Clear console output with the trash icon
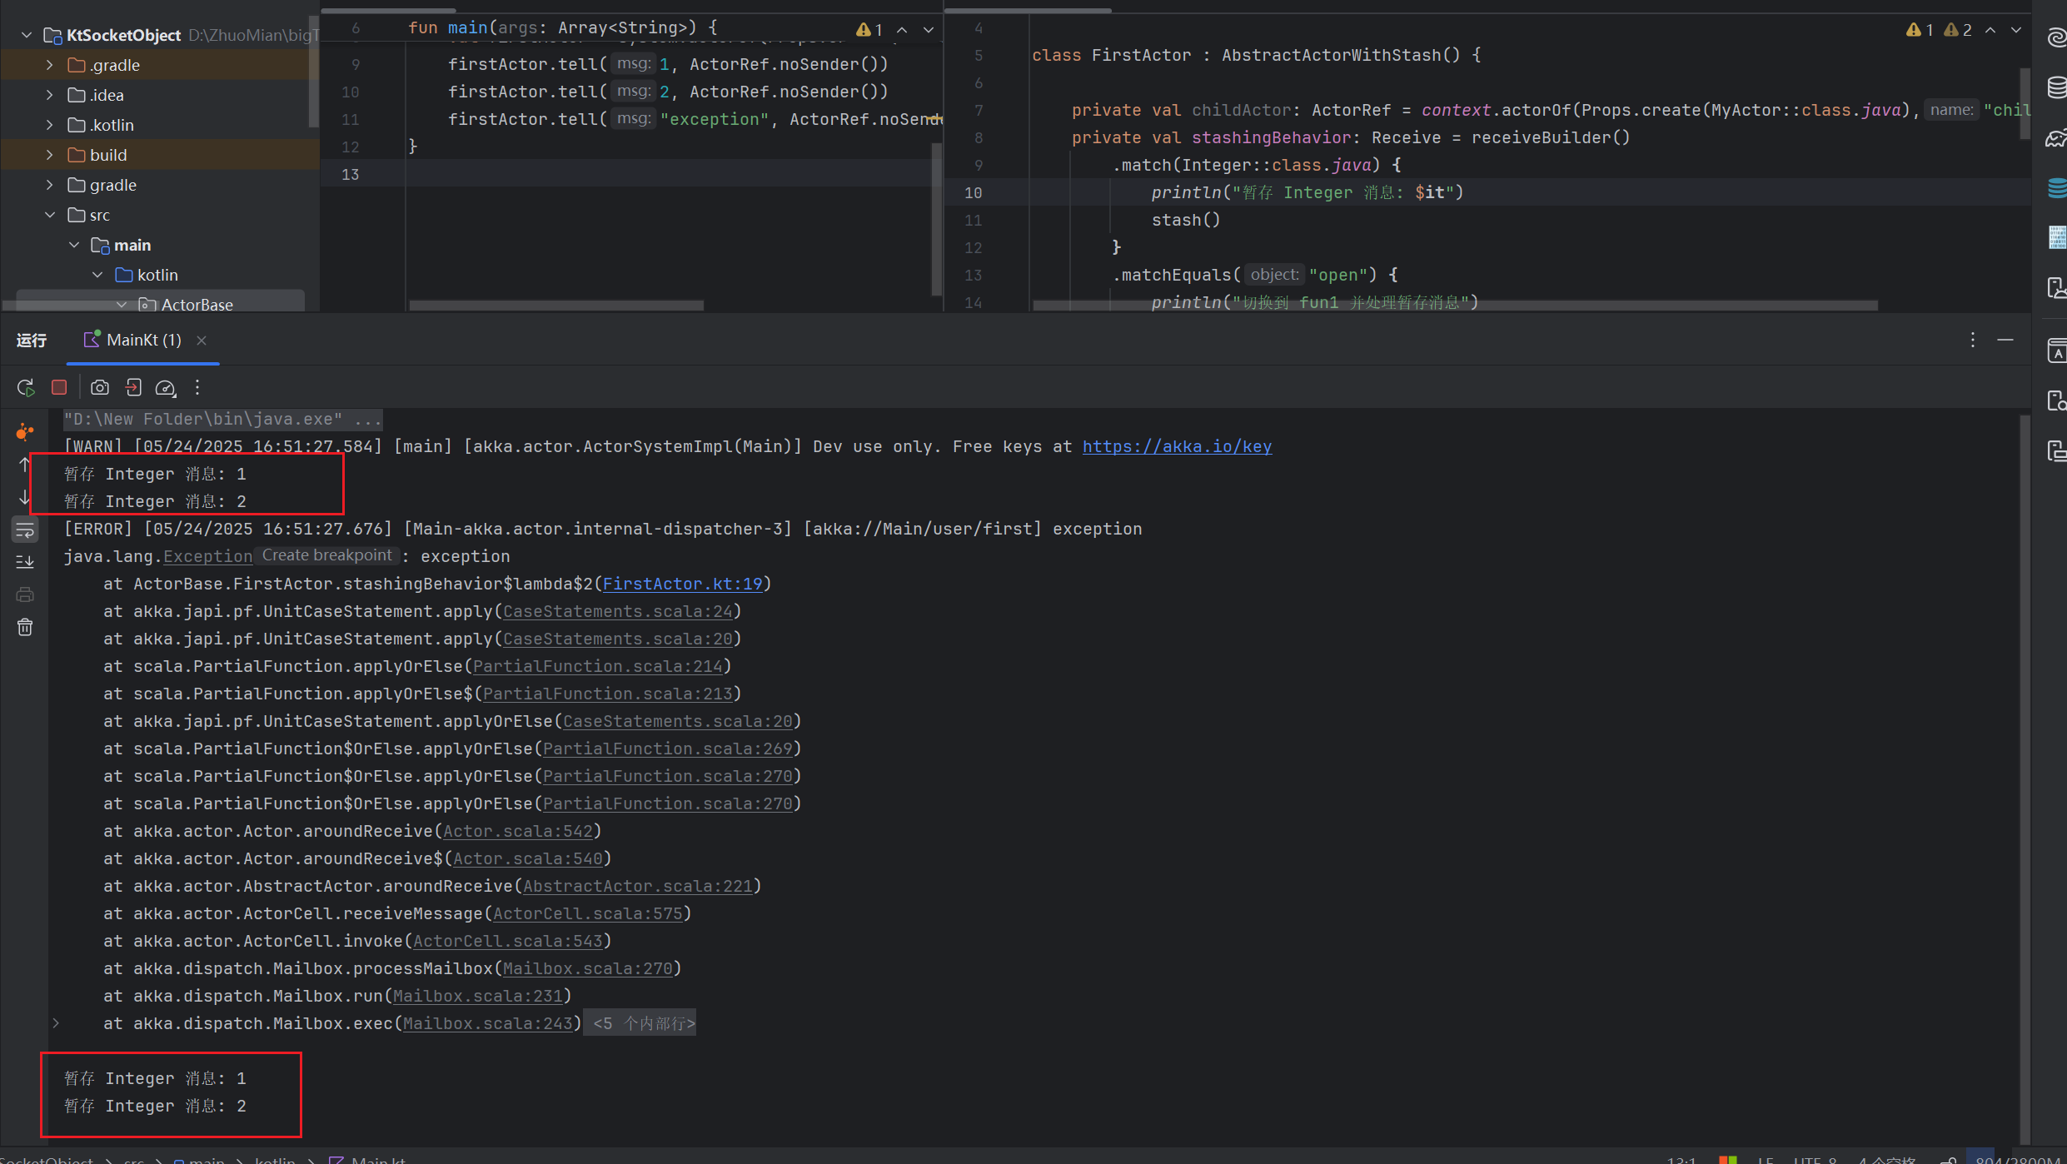 pos(25,627)
